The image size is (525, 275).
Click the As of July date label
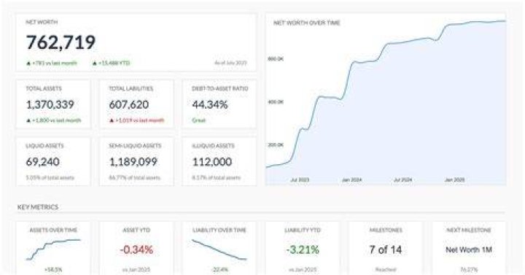pyautogui.click(x=230, y=63)
